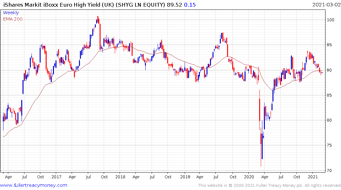Click the 2020 year label on the time axis
The image size is (341, 190).
coord(249,177)
